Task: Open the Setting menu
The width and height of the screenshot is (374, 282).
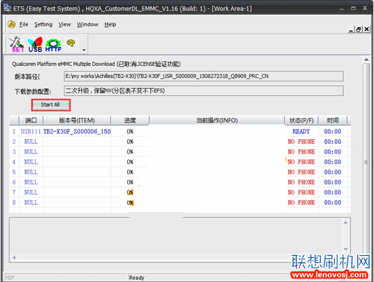Action: click(43, 24)
